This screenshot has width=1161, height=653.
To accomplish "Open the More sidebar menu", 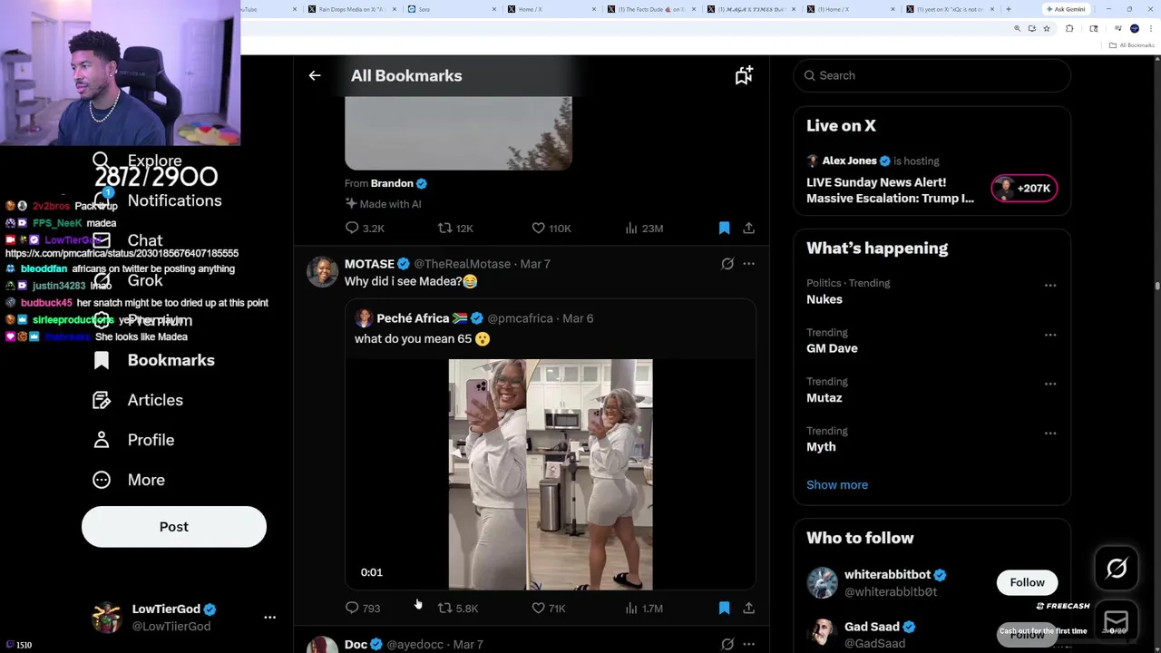I will [129, 480].
